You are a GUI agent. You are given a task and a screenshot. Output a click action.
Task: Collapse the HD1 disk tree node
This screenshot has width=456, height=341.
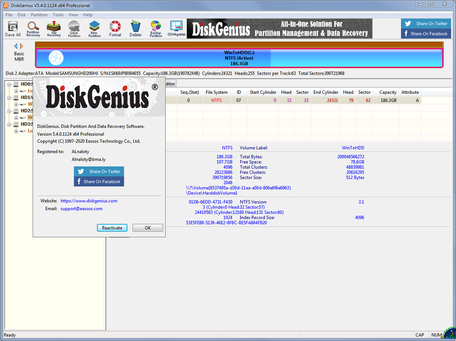tap(9, 98)
